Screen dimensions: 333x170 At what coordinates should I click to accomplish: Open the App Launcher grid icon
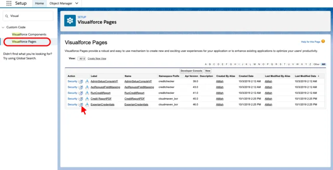[9, 3]
